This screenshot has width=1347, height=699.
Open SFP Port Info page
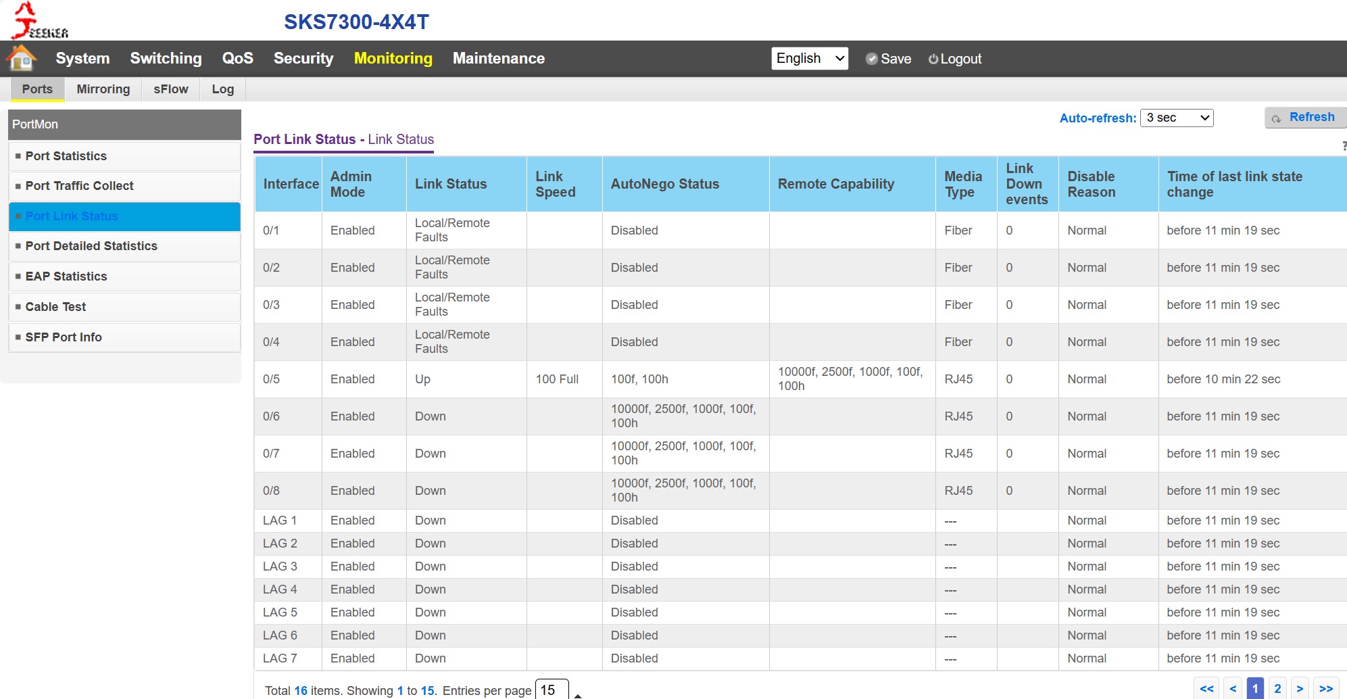64,337
